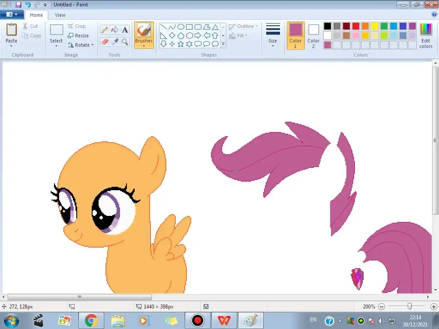Image resolution: width=439 pixels, height=329 pixels.
Task: Select the Text tool
Action: [x=125, y=30]
